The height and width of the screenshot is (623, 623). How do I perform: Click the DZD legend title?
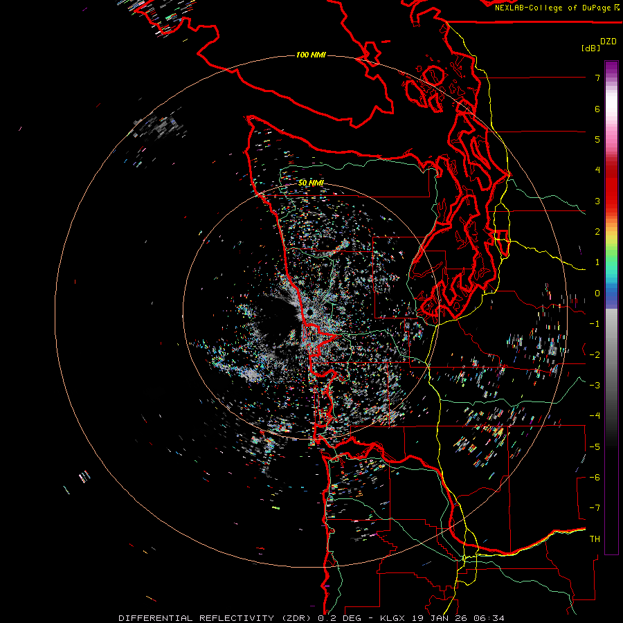point(608,42)
